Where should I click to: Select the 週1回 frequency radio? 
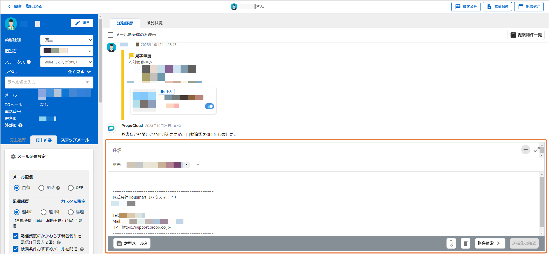point(43,212)
